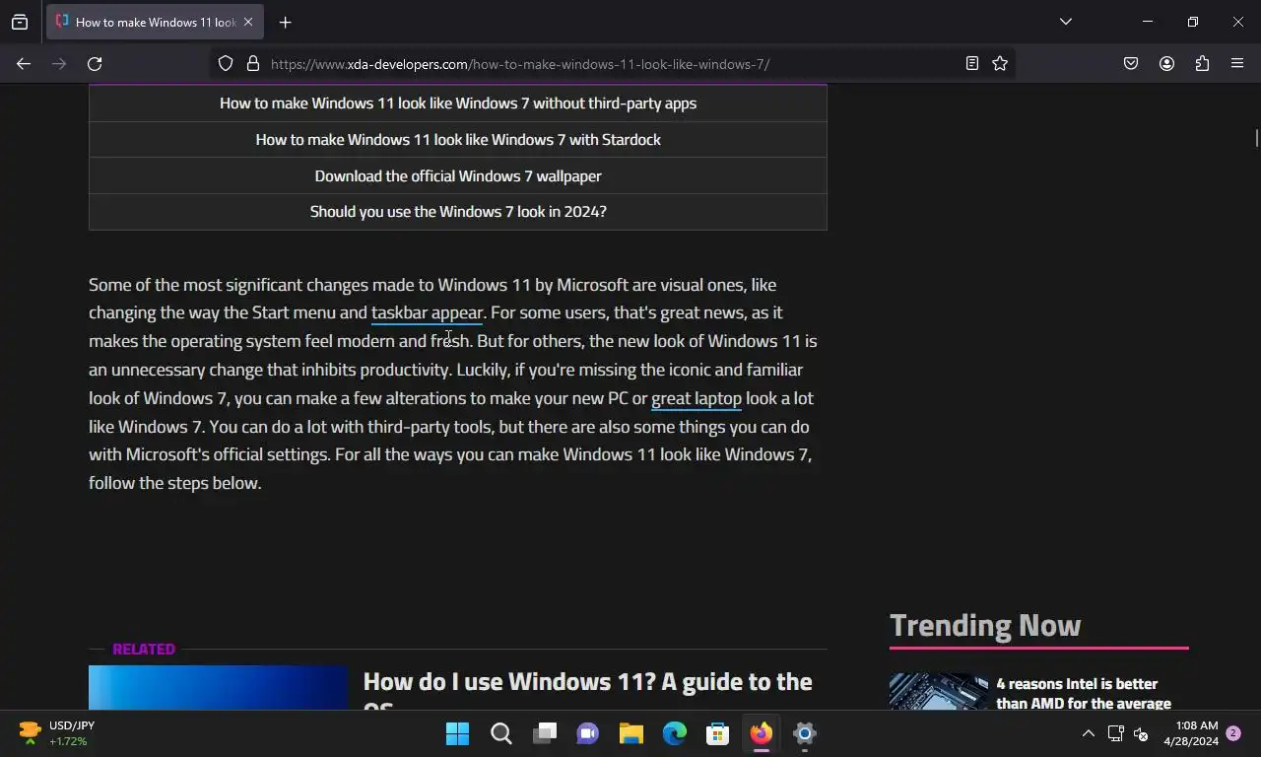Click the page vertical scrollbar thumb
1261x757 pixels.
click(x=1256, y=138)
